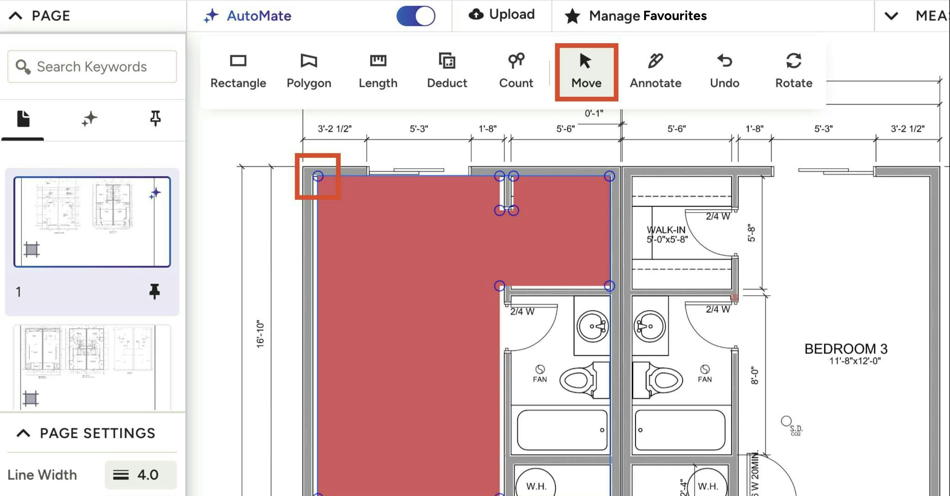The height and width of the screenshot is (496, 950).
Task: Select the Polygon tool
Action: [x=309, y=71]
